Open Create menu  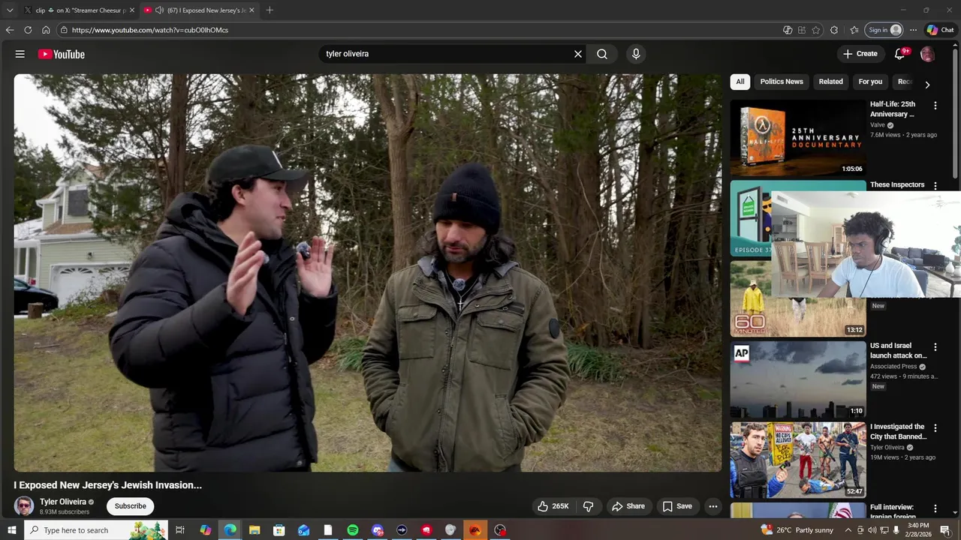(x=860, y=54)
